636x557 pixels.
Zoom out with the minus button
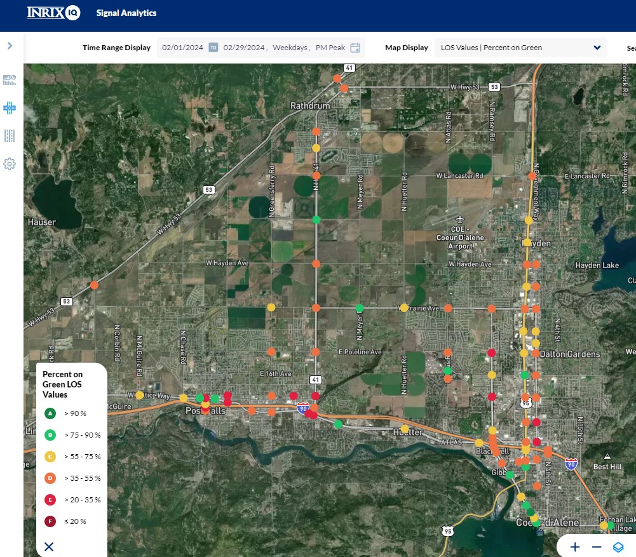(597, 547)
